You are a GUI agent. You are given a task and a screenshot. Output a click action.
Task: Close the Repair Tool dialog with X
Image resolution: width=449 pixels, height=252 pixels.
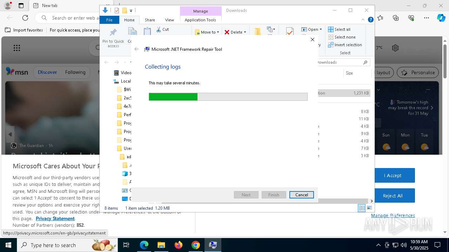pos(313,40)
